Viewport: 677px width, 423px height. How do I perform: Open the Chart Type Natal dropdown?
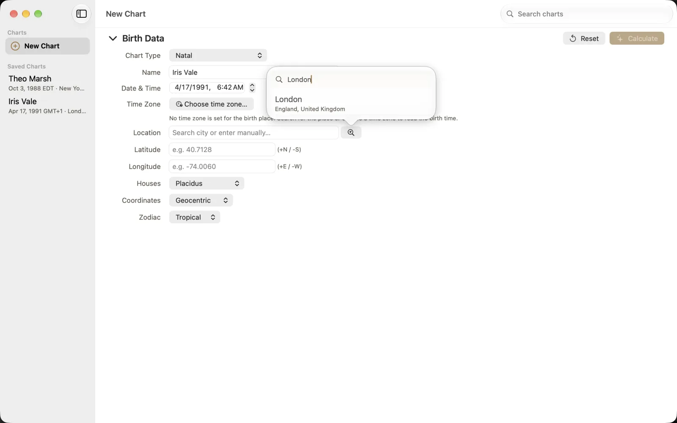(218, 55)
